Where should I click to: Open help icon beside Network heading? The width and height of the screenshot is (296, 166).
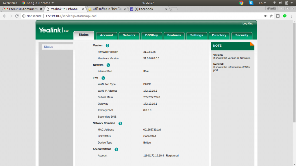click(108, 65)
